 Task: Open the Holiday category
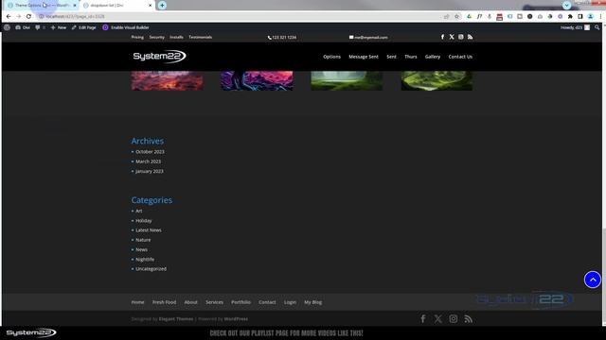[x=143, y=220]
